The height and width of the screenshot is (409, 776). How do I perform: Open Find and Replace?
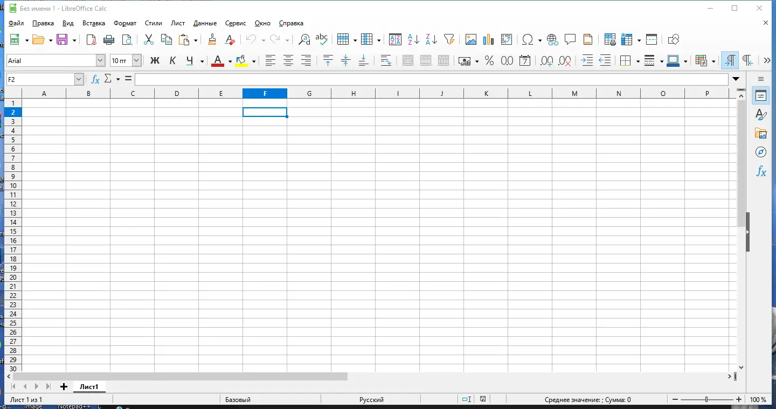pos(304,39)
